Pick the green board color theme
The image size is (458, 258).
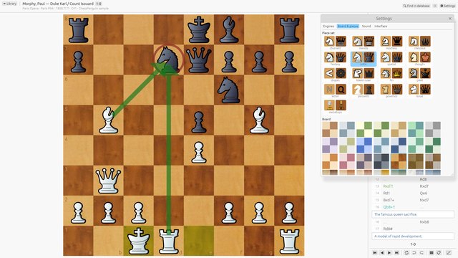pyautogui.click(x=364, y=129)
